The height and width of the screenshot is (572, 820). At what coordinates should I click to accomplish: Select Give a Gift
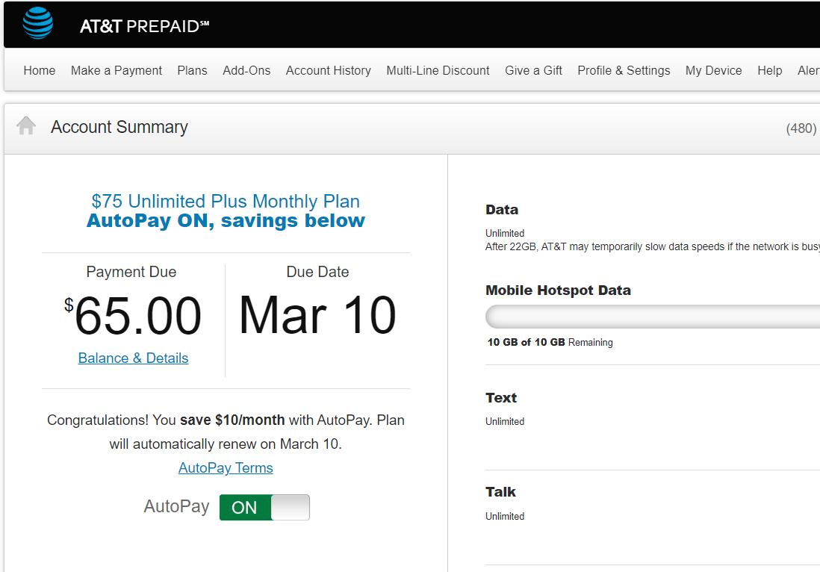[x=533, y=71]
